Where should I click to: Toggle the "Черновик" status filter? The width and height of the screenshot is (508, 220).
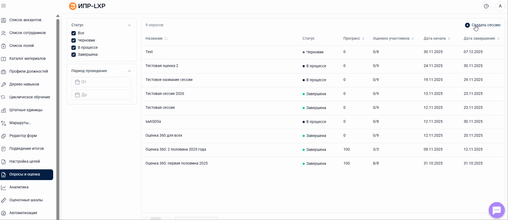[x=74, y=40]
